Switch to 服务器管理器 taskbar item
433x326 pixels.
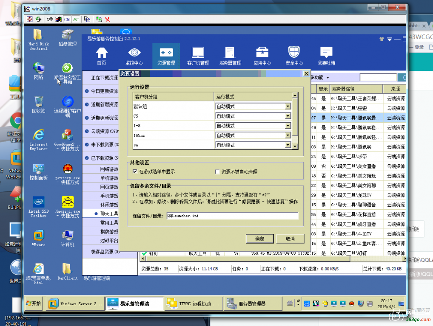coord(253,304)
